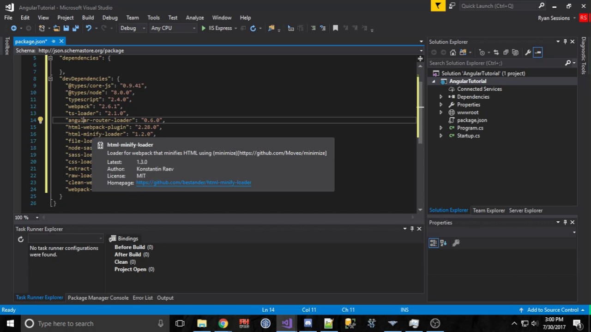Click the lightbulb quick action on line 14
This screenshot has width=591, height=332.
[40, 120]
